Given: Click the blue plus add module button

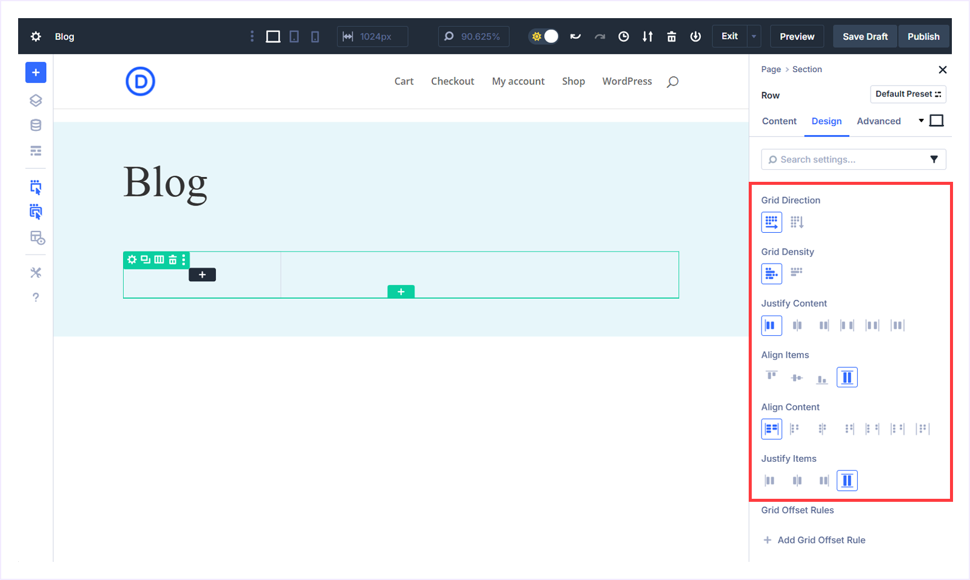Looking at the screenshot, I should click(x=36, y=73).
